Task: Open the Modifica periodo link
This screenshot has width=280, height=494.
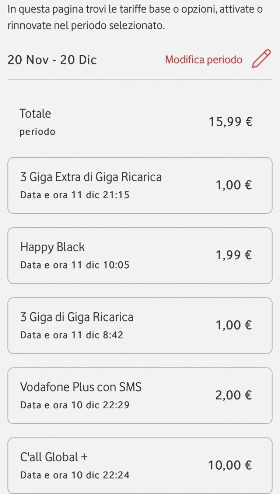Action: [203, 60]
